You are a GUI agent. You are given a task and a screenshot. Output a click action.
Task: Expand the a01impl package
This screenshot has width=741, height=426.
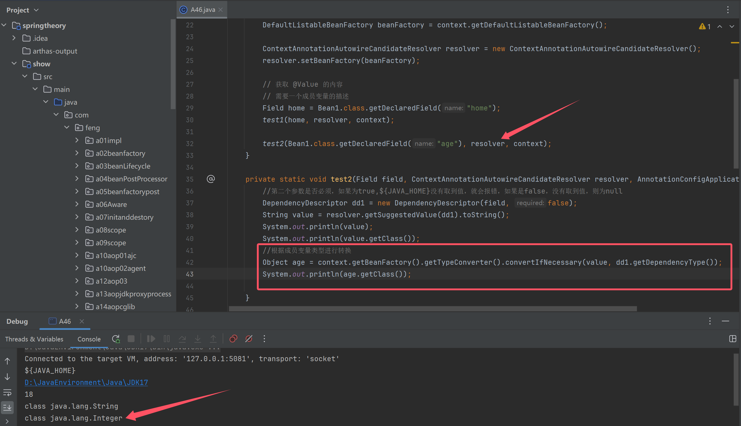tap(77, 140)
